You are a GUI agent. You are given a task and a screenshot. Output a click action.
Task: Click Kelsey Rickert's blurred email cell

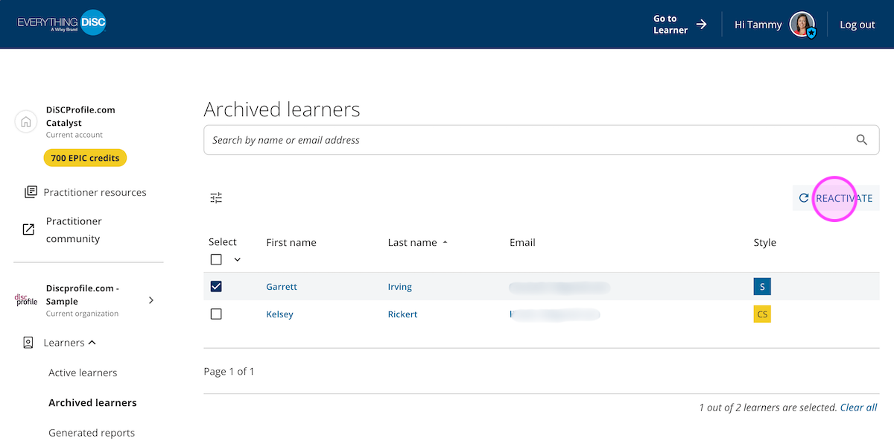(555, 314)
